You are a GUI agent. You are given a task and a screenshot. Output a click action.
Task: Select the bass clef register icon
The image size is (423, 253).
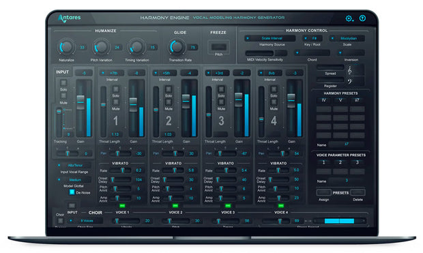tap(350, 81)
